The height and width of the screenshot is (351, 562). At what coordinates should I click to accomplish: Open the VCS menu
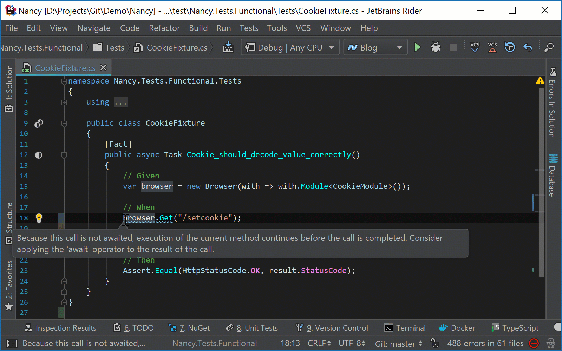[x=303, y=28]
